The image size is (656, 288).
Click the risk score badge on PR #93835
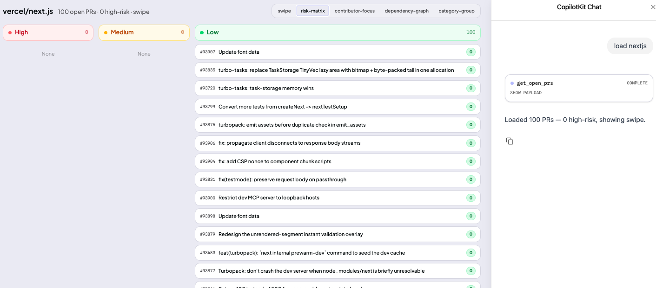click(x=471, y=70)
